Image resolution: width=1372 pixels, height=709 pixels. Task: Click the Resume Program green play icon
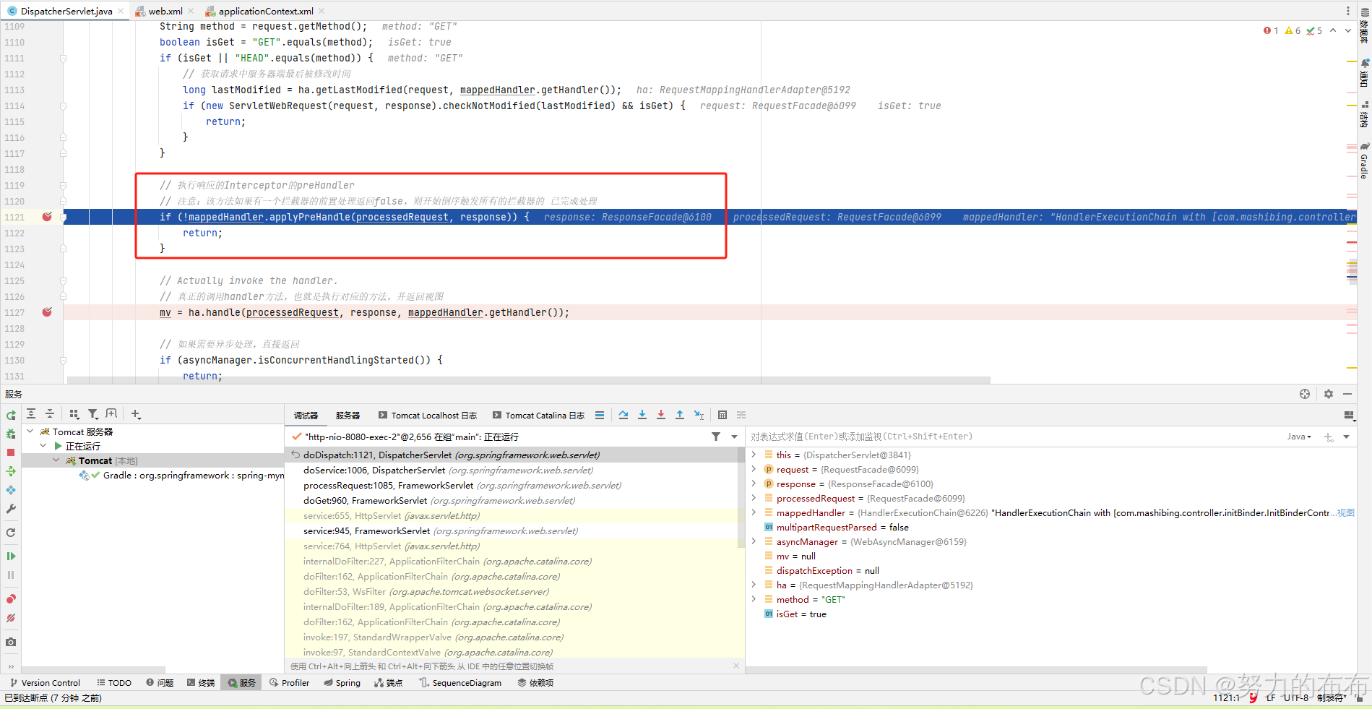pos(11,556)
